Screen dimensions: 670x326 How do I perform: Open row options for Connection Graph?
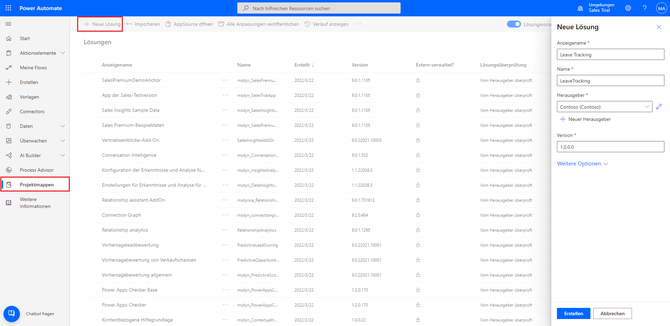pos(225,215)
